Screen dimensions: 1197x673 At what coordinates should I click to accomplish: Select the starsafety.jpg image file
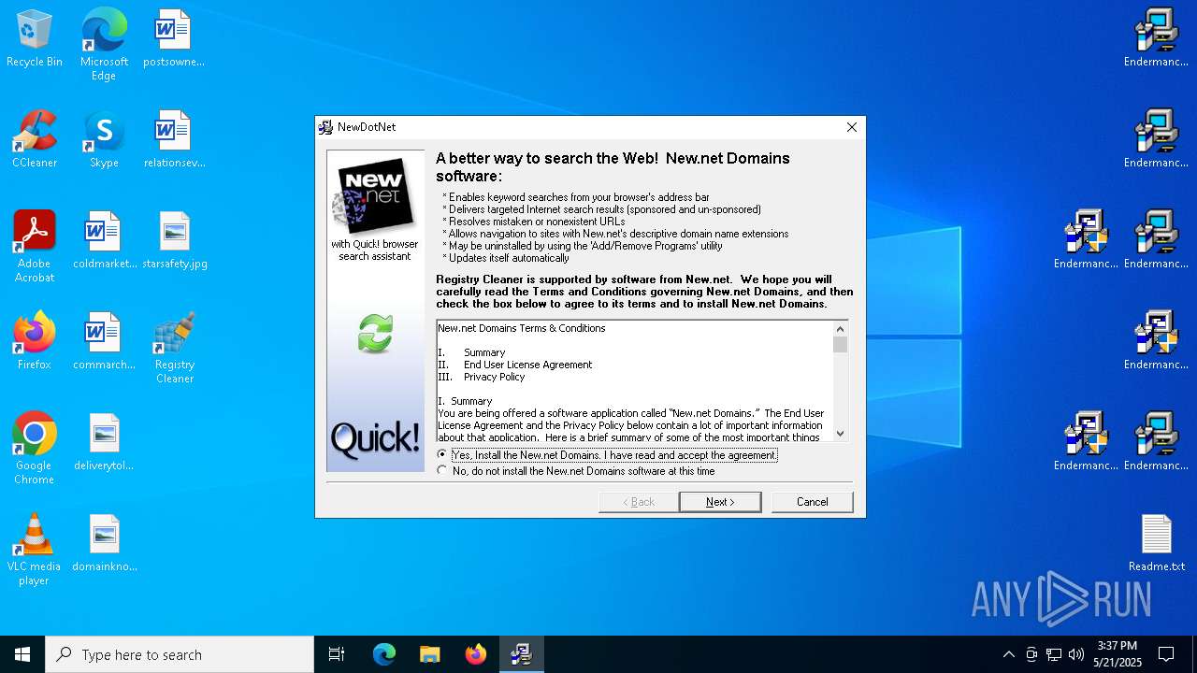pos(175,240)
